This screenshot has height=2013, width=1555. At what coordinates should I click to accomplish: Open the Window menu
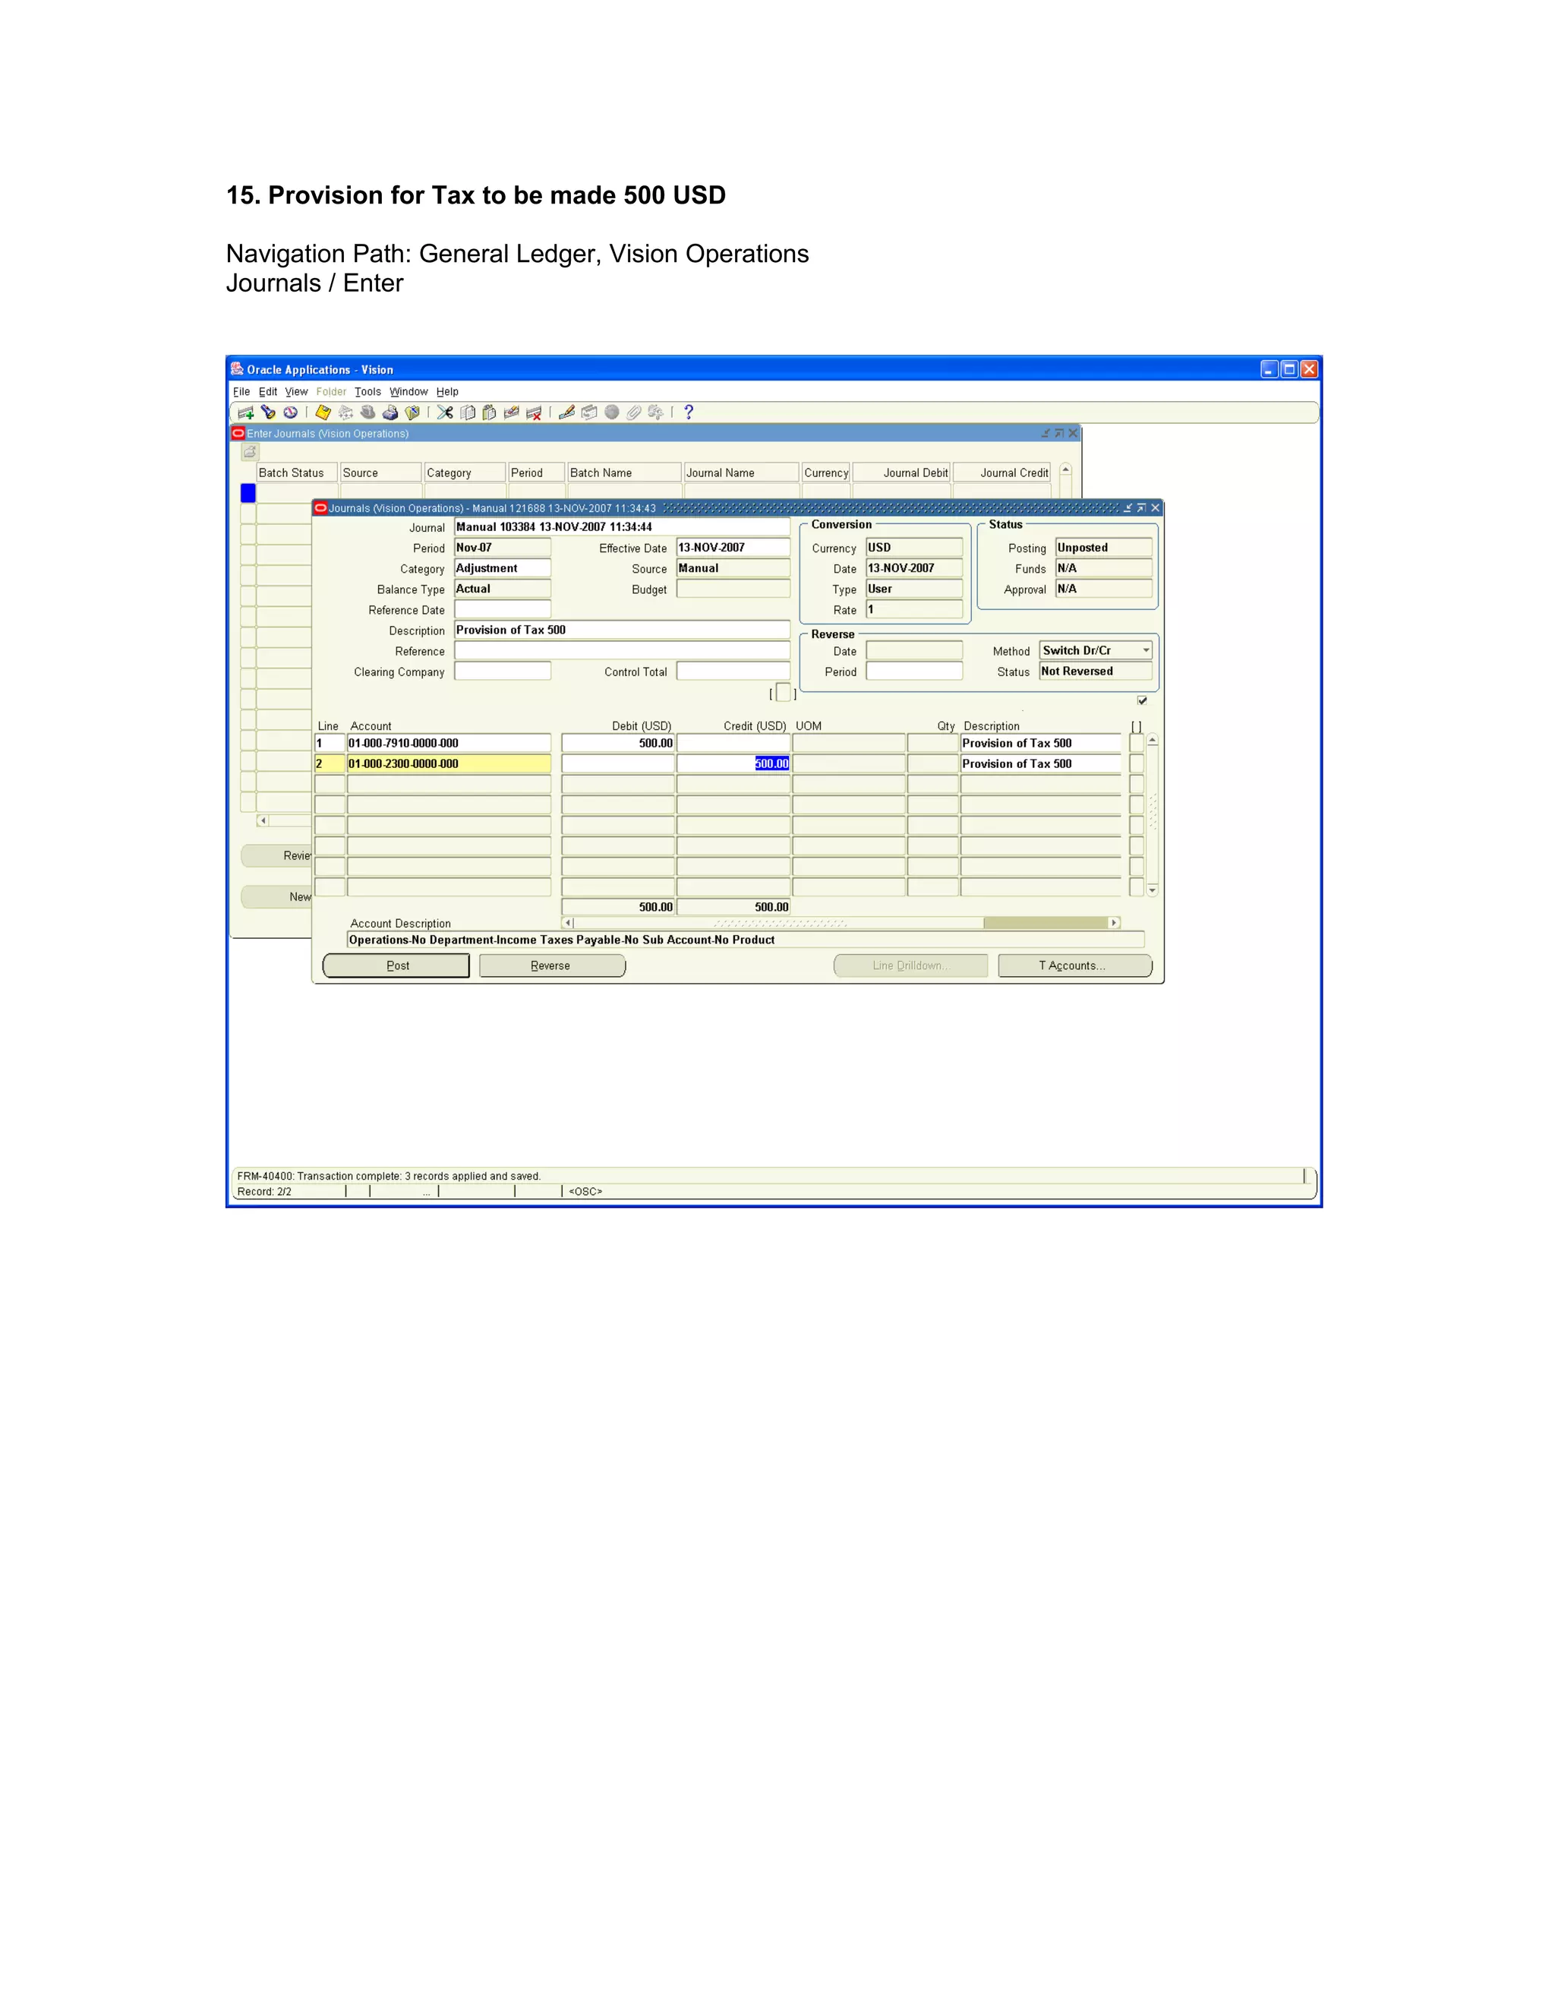click(x=408, y=392)
